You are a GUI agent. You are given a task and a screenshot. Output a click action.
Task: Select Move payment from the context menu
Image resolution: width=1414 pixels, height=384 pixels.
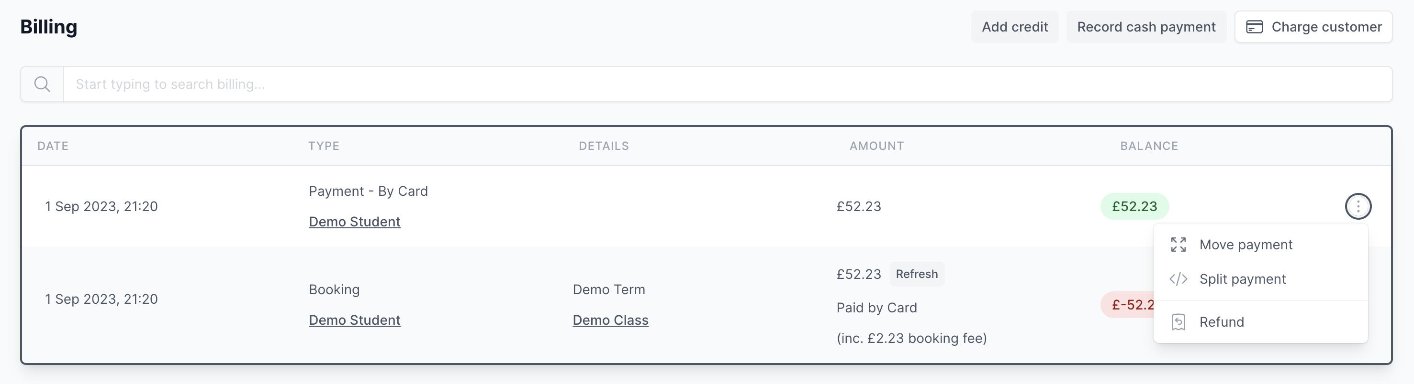[1246, 245]
